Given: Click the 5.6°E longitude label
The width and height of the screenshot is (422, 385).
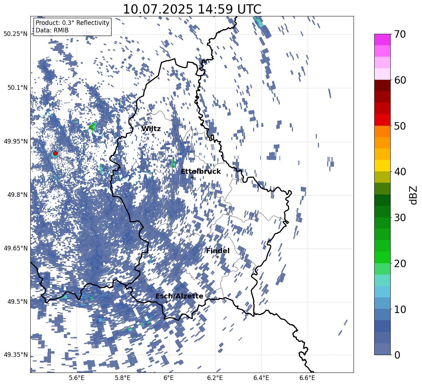Looking at the screenshot, I should click(x=76, y=378).
